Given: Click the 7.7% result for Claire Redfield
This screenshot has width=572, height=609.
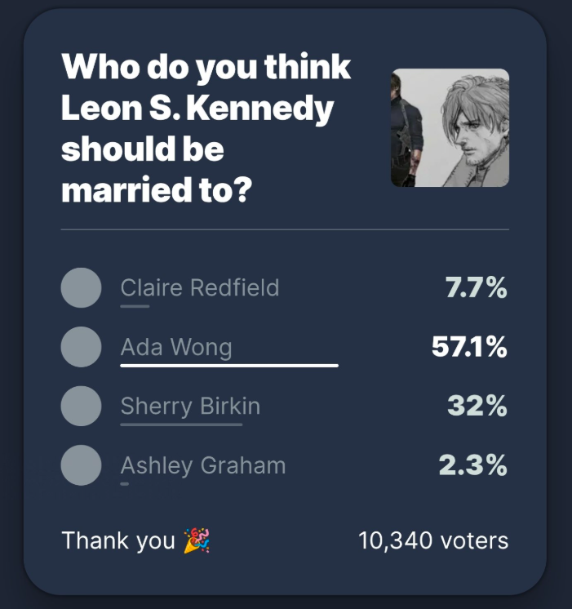Looking at the screenshot, I should 476,288.
